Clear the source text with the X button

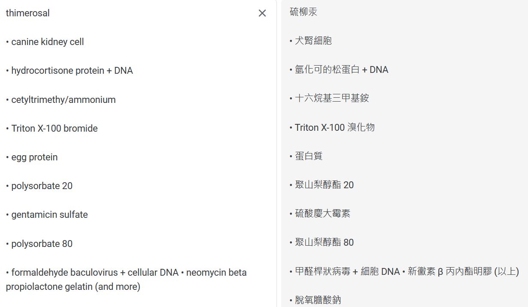pyautogui.click(x=262, y=13)
